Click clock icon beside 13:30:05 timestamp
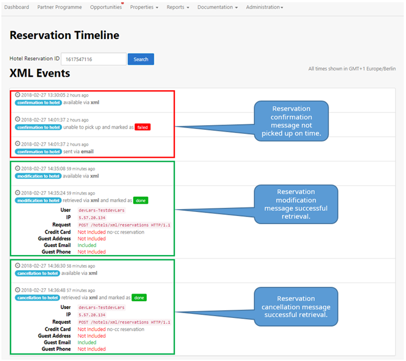This screenshot has width=406, height=361. coord(17,95)
